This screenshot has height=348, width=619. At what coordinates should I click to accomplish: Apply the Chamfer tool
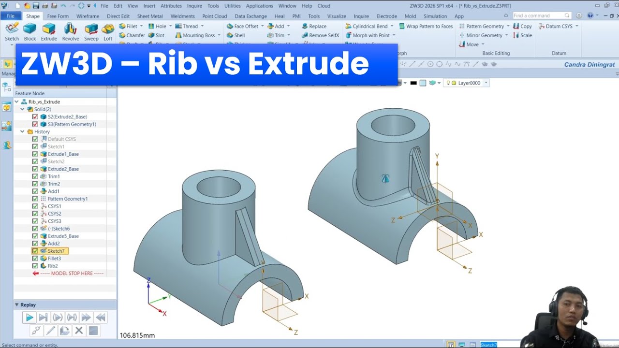pos(132,35)
